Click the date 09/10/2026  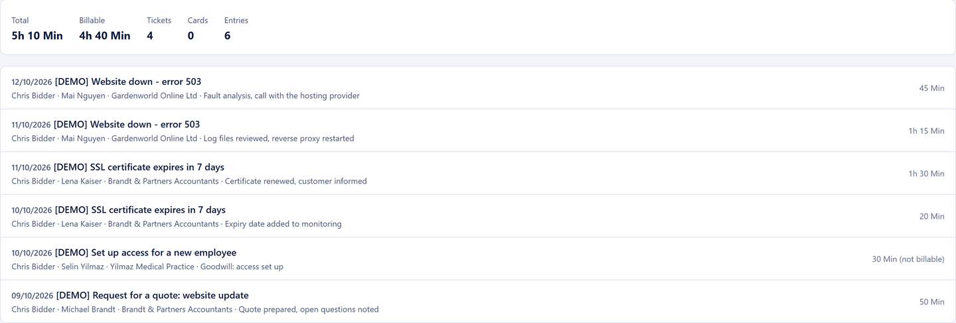(x=33, y=296)
